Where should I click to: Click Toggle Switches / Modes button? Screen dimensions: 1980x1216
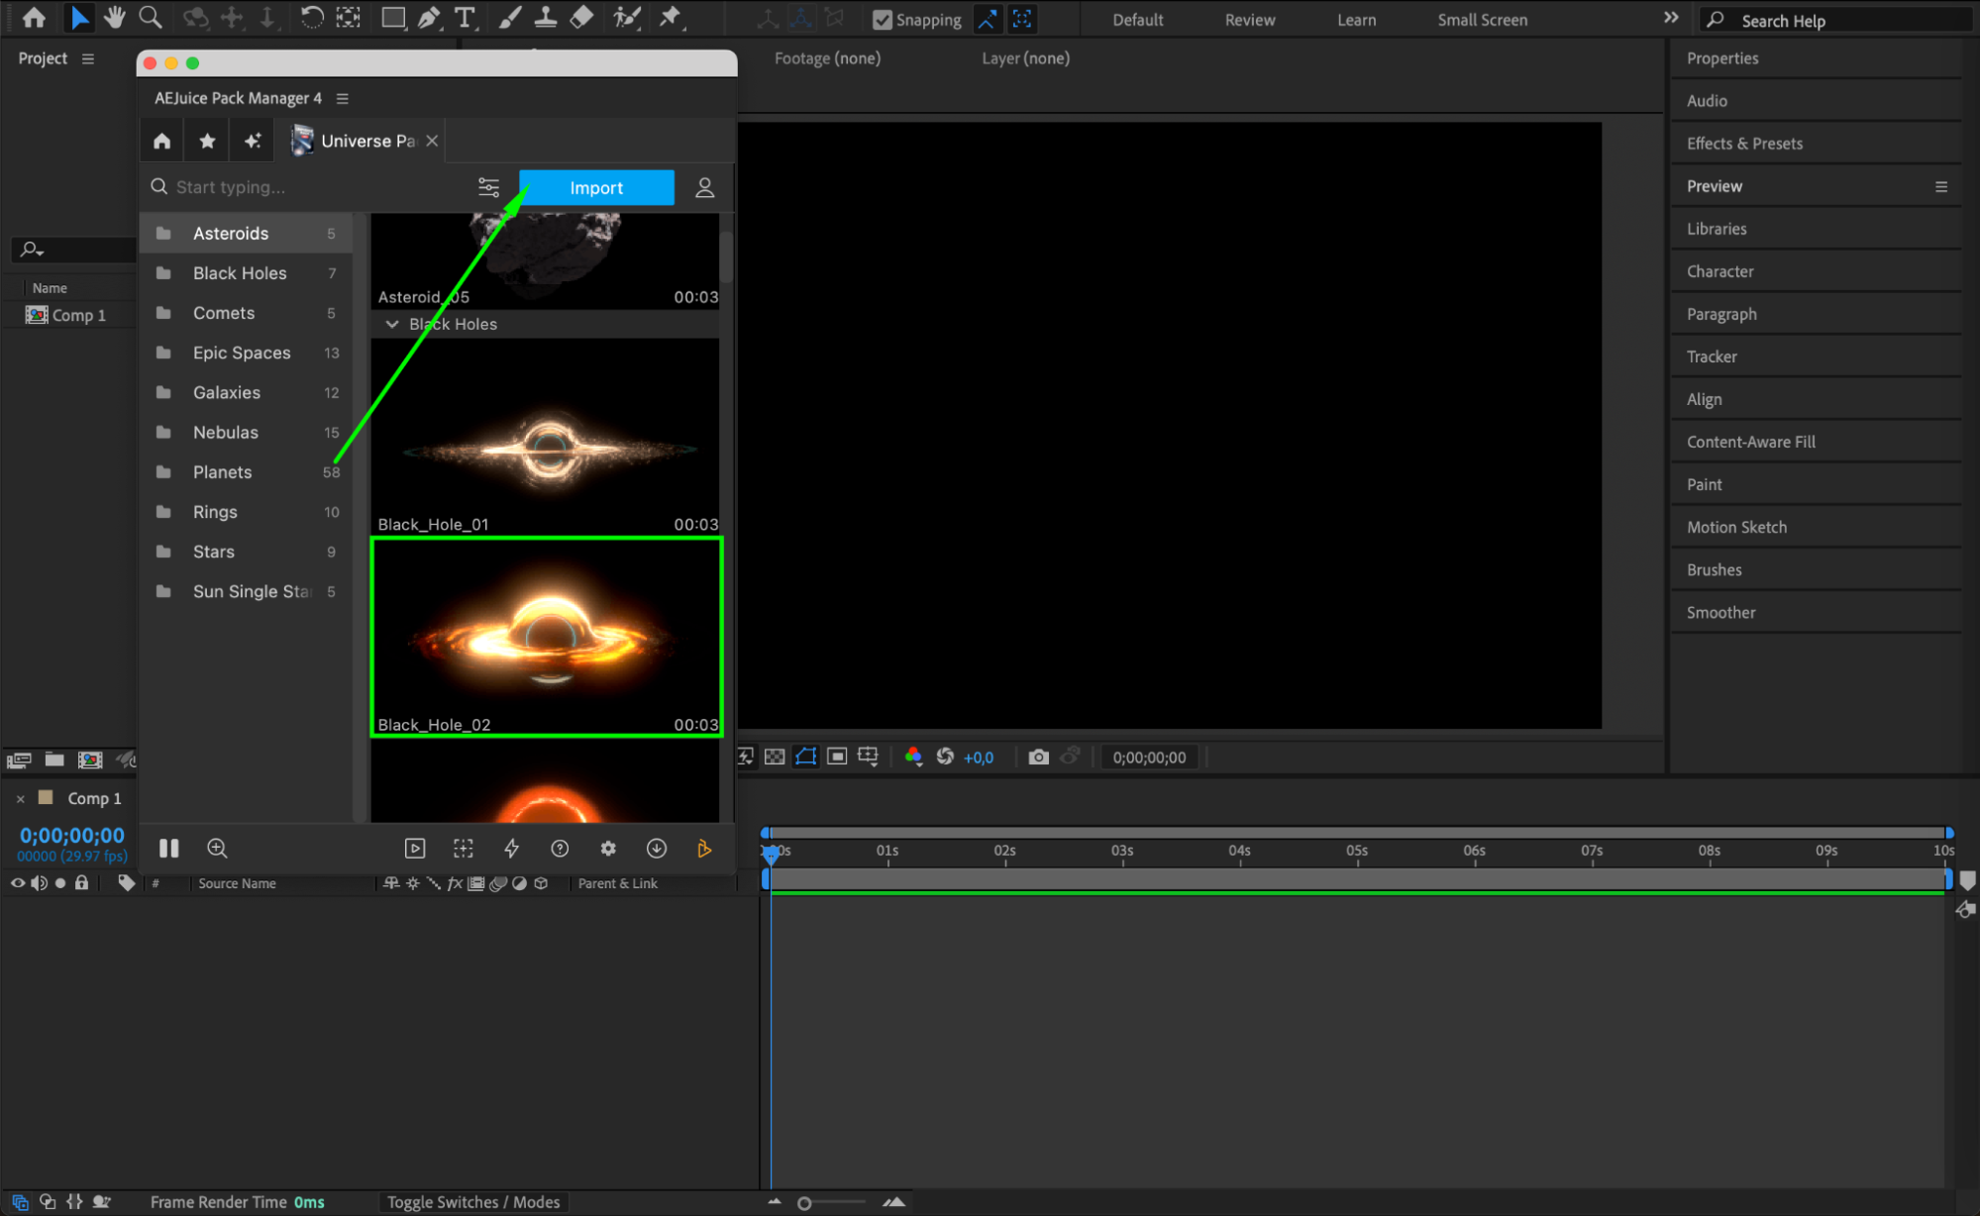tap(472, 1202)
